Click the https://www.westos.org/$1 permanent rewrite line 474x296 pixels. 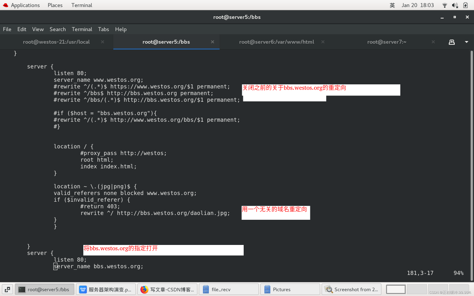click(142, 87)
